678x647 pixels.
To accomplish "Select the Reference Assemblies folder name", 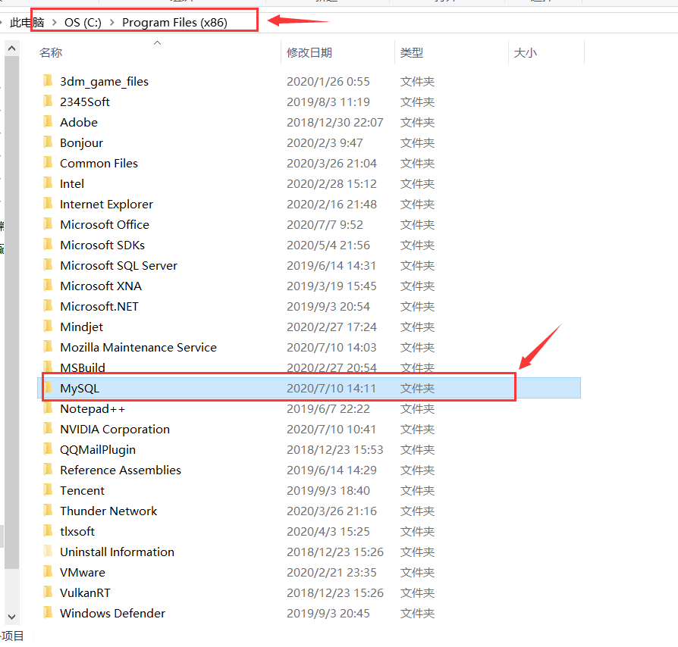I will [121, 470].
